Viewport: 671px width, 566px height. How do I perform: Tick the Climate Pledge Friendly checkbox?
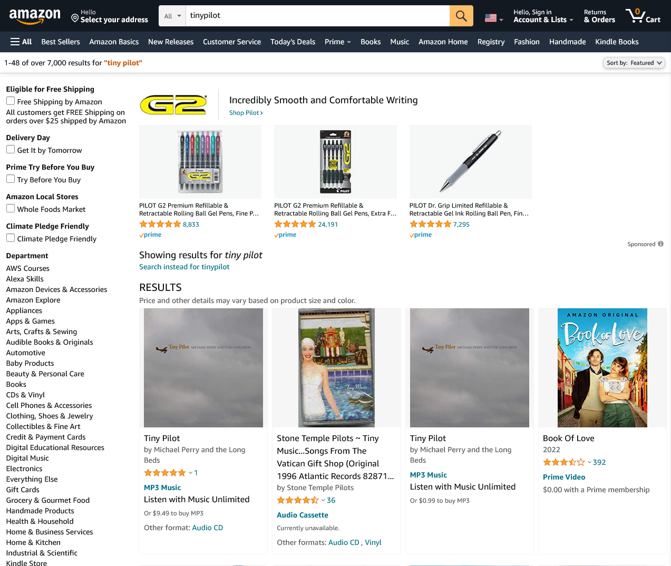[x=11, y=238]
